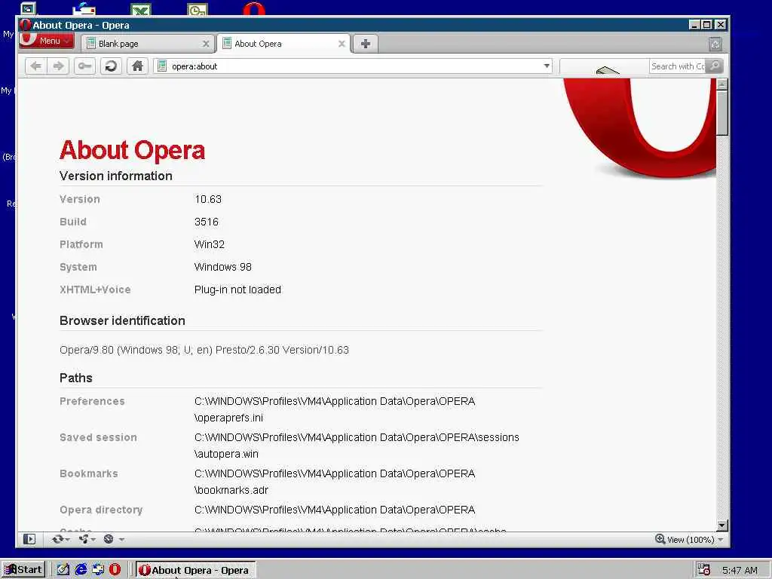772x579 pixels.
Task: Click the opera:about address field
Action: coord(353,66)
